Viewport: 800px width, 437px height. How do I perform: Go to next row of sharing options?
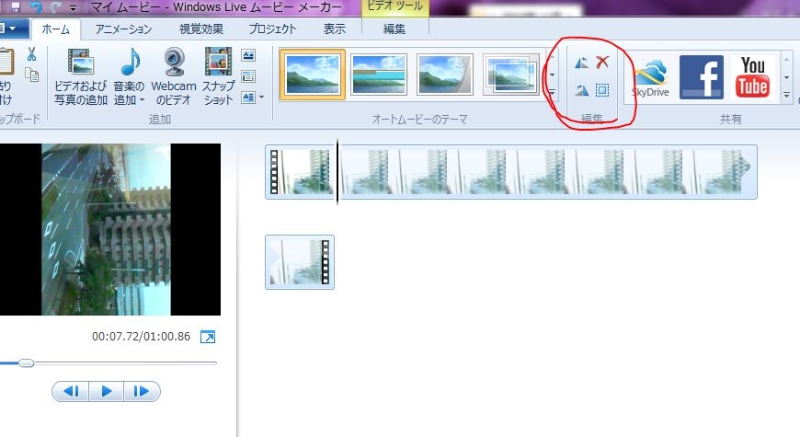787,77
